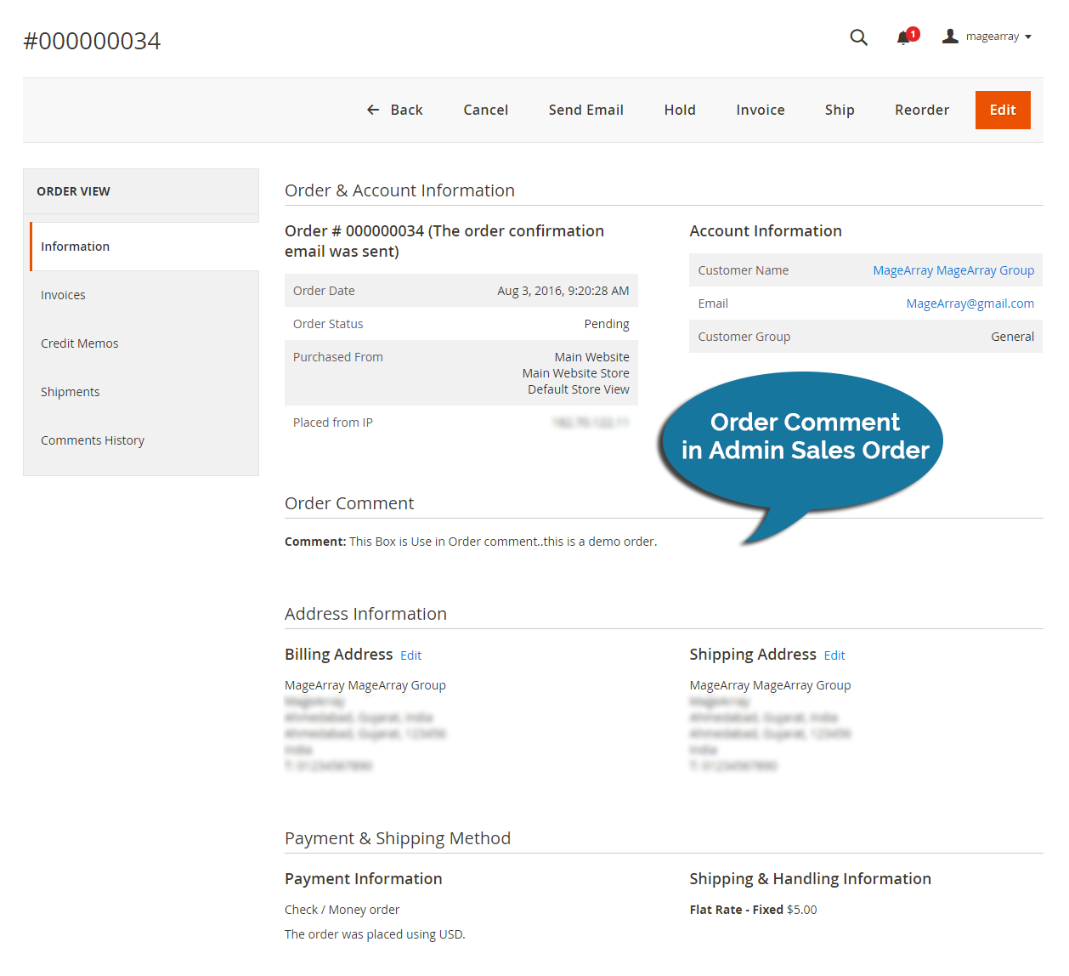This screenshot has width=1069, height=976.
Task: Put the order on Hold
Action: tap(680, 110)
